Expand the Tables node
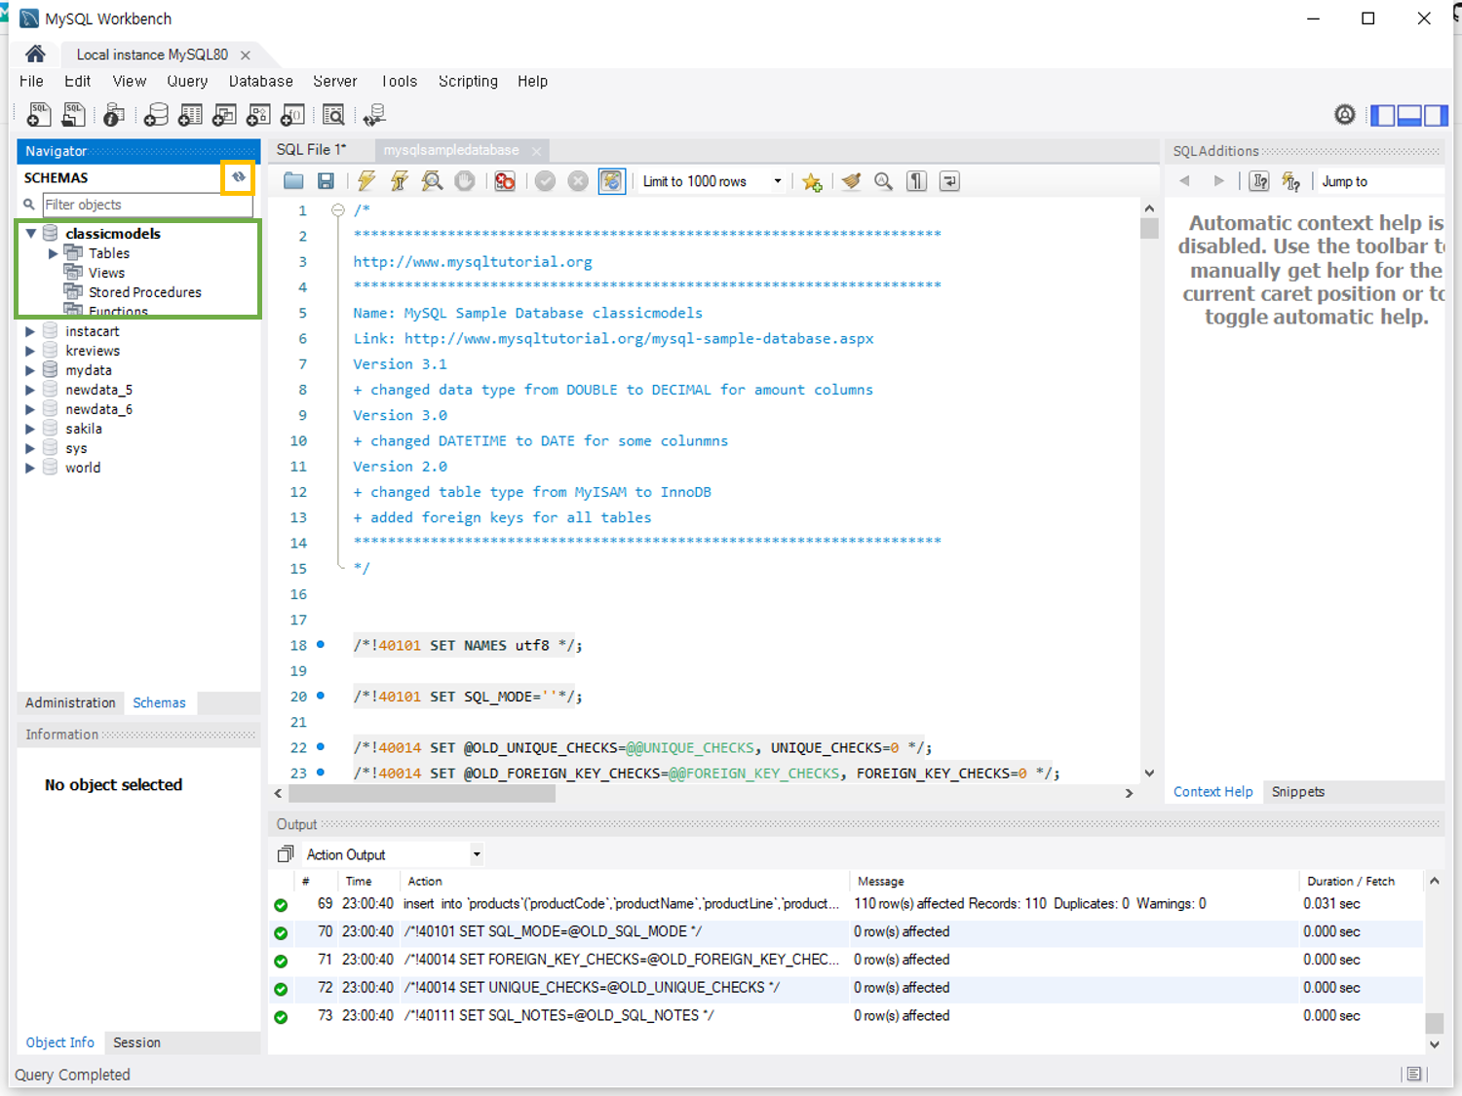This screenshot has width=1462, height=1096. [54, 253]
